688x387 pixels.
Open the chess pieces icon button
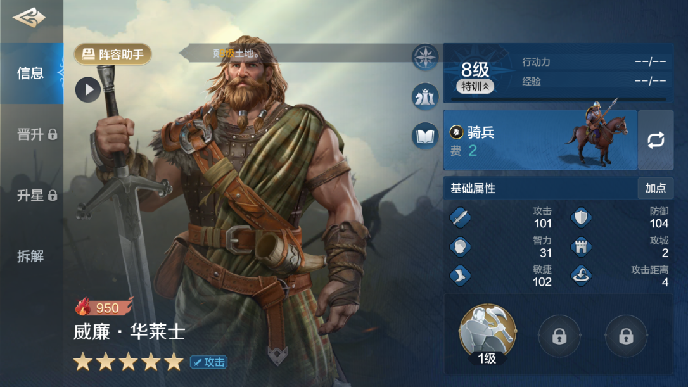(x=425, y=96)
